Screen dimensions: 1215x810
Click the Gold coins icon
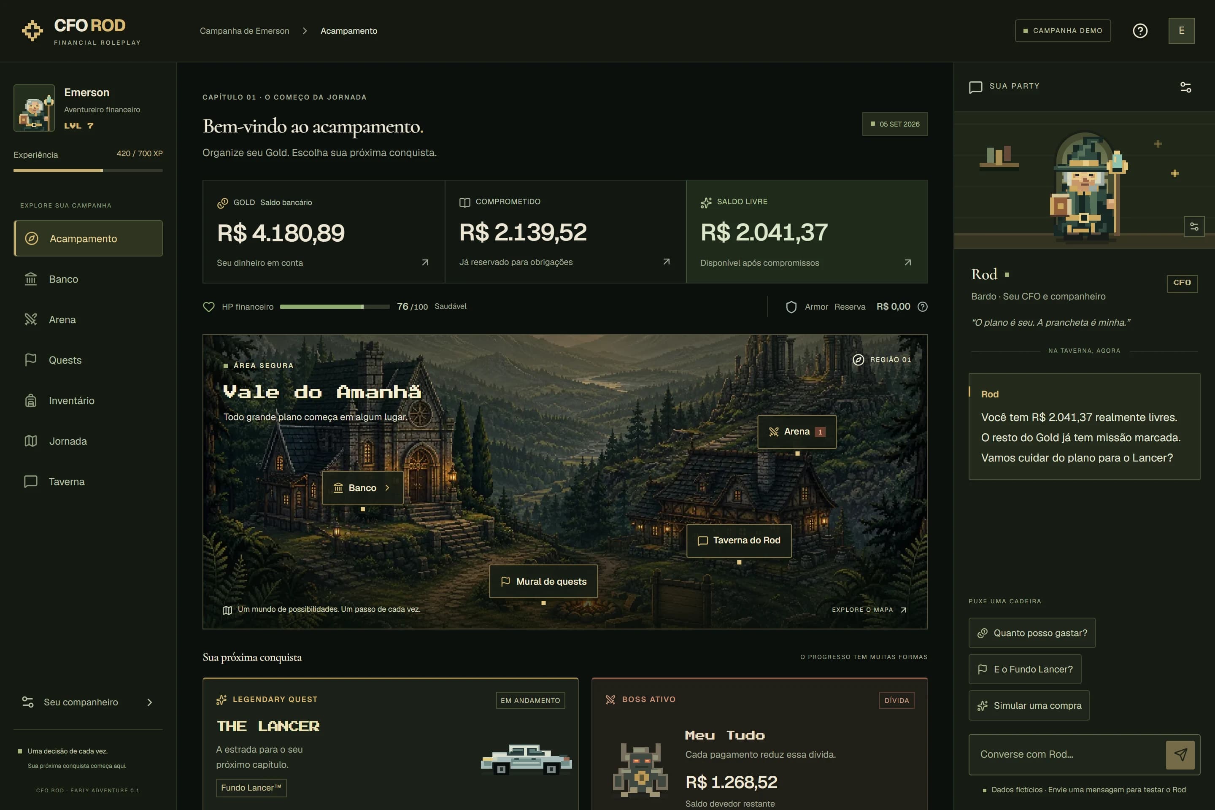(x=223, y=202)
